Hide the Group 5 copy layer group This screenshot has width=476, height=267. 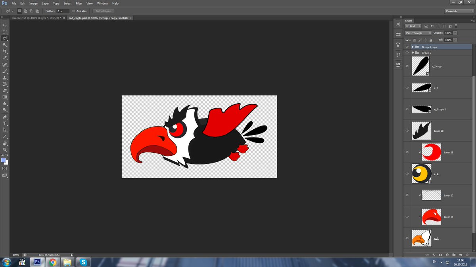(407, 47)
